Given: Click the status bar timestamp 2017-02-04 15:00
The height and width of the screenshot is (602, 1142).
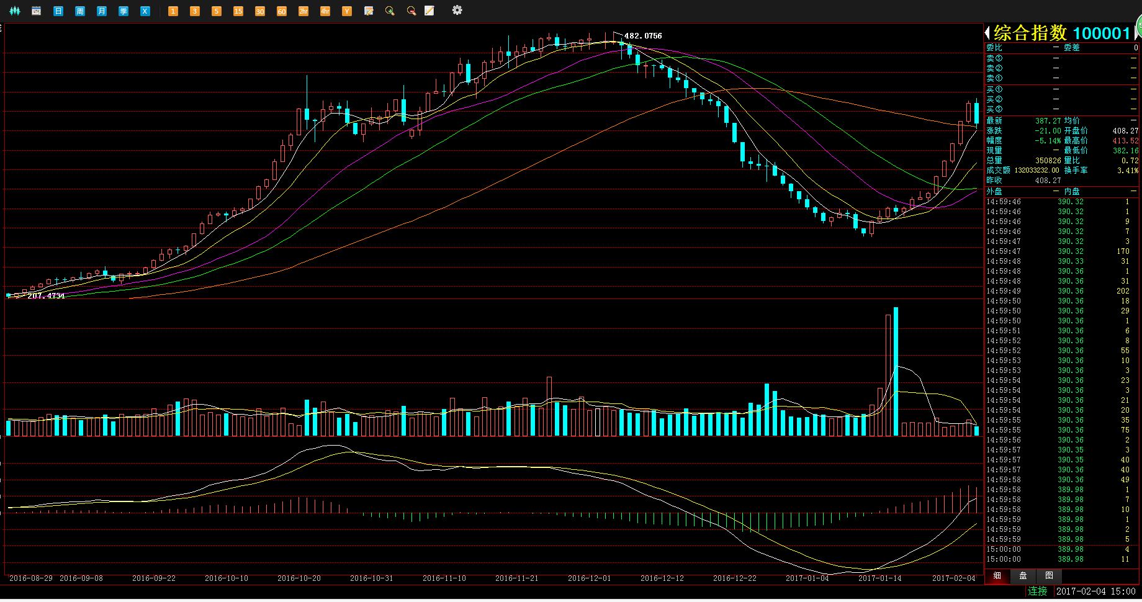Looking at the screenshot, I should pos(1096,591).
